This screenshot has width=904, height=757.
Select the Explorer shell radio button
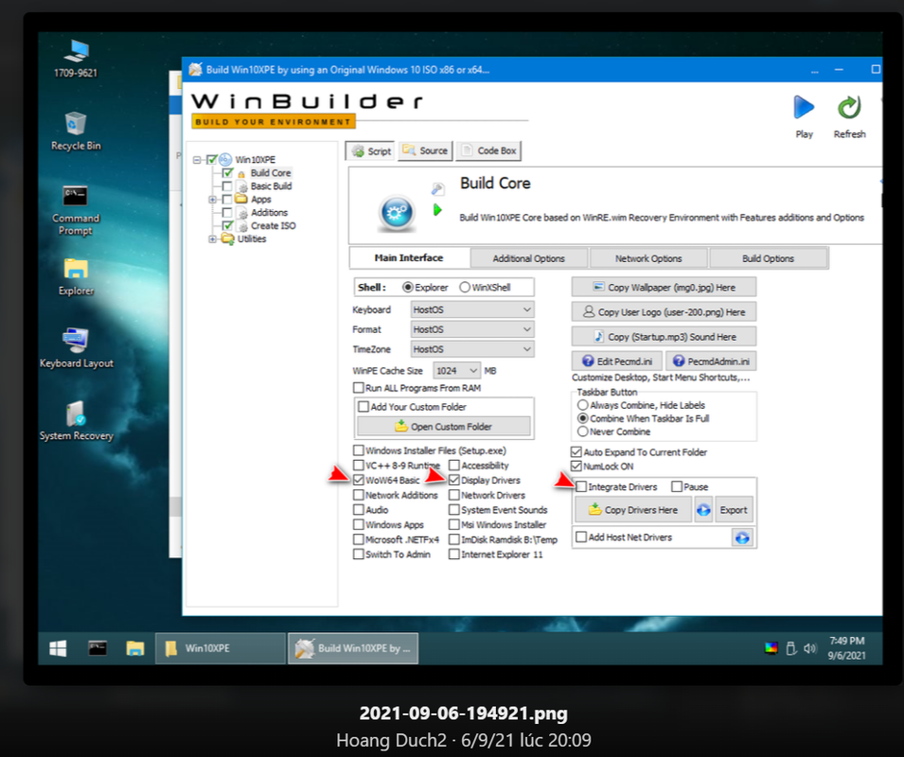(408, 287)
